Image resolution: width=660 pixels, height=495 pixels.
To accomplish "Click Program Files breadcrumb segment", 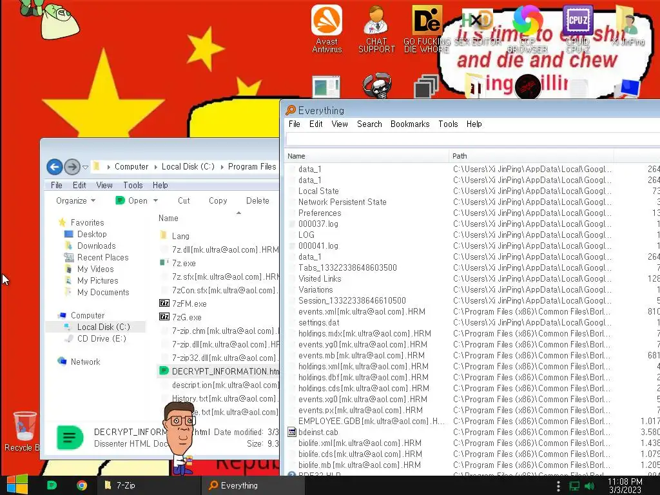I will click(x=252, y=167).
